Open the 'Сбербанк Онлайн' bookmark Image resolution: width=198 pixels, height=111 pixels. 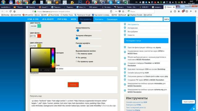135,15
